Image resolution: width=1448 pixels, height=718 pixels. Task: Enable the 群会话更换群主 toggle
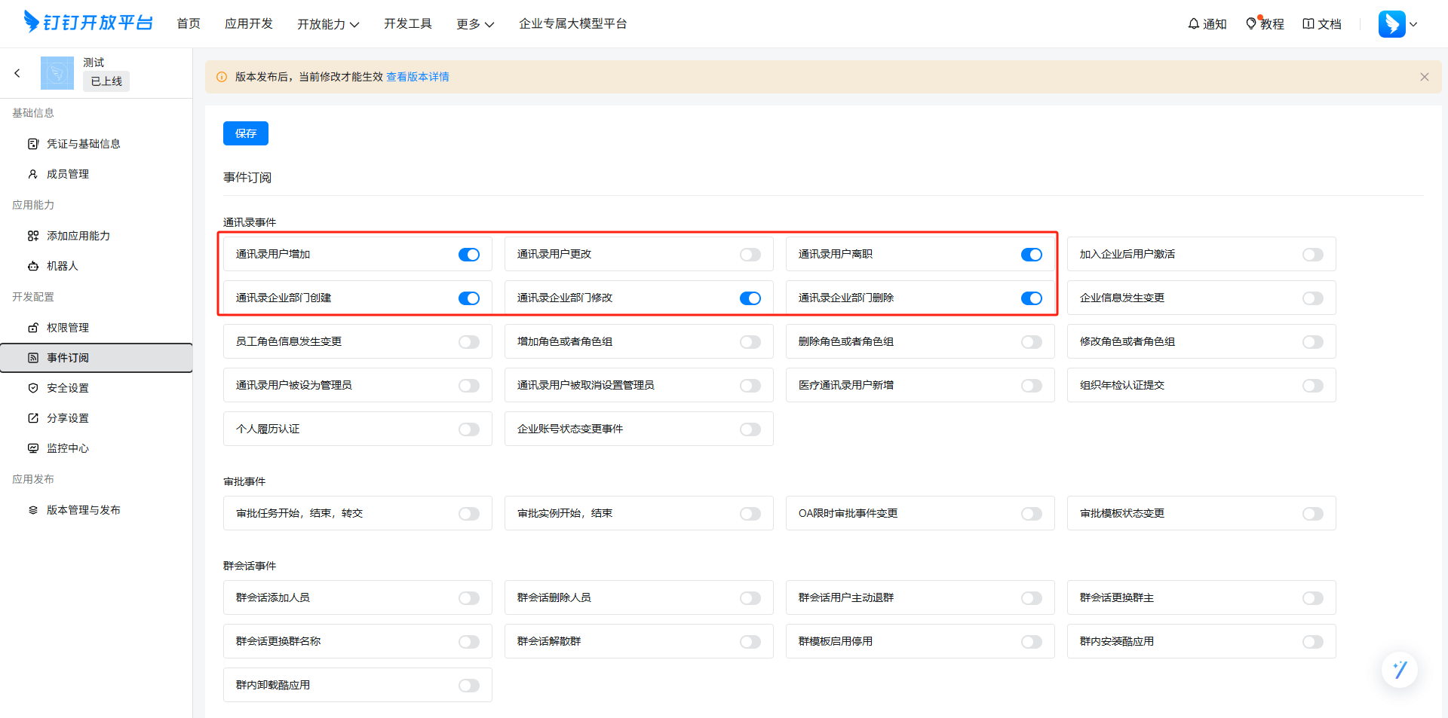[1312, 598]
